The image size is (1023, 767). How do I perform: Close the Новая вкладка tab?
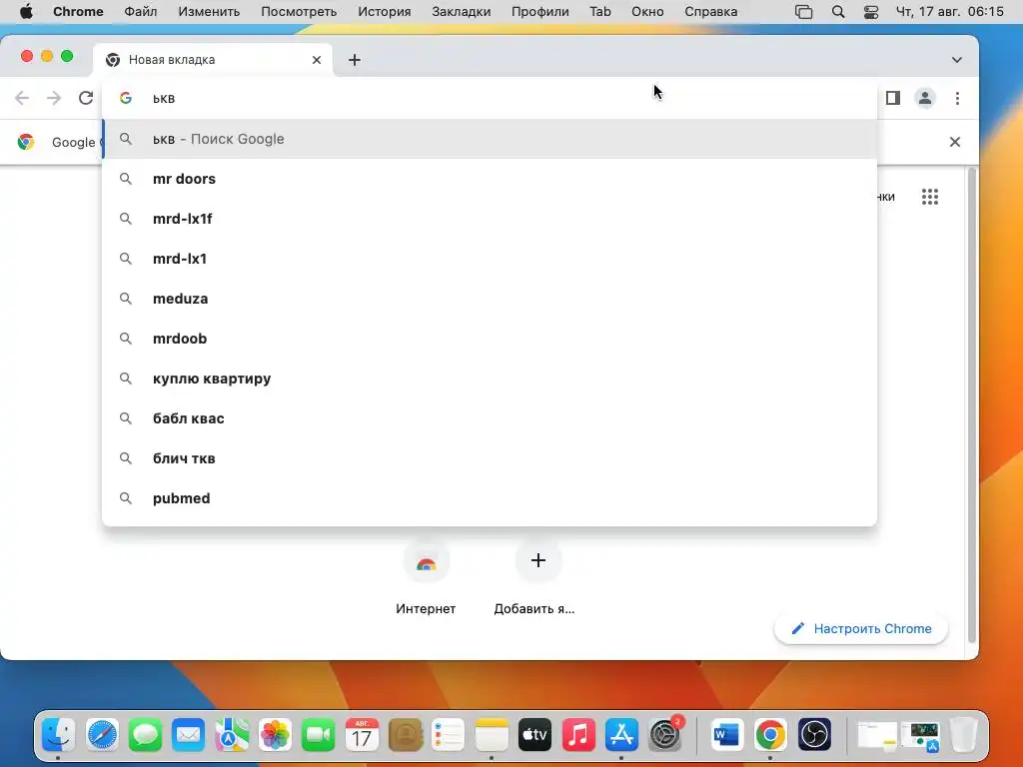pyautogui.click(x=317, y=60)
